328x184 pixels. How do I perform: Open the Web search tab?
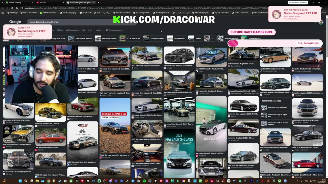point(84,30)
